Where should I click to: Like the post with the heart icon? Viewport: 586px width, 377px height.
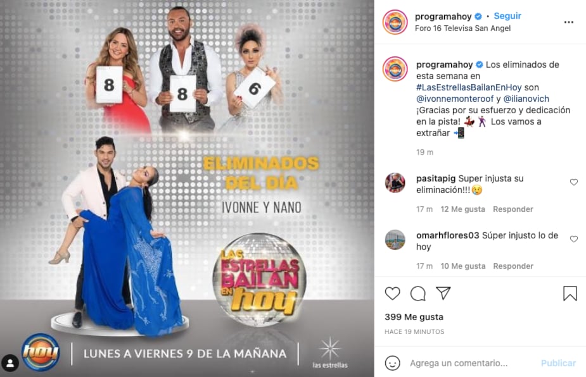tap(392, 294)
